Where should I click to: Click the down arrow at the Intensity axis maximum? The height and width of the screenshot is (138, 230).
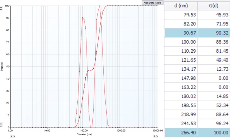click(1, 9)
